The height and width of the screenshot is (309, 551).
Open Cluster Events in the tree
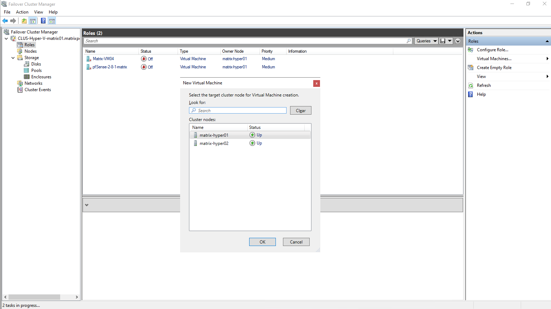[x=37, y=90]
